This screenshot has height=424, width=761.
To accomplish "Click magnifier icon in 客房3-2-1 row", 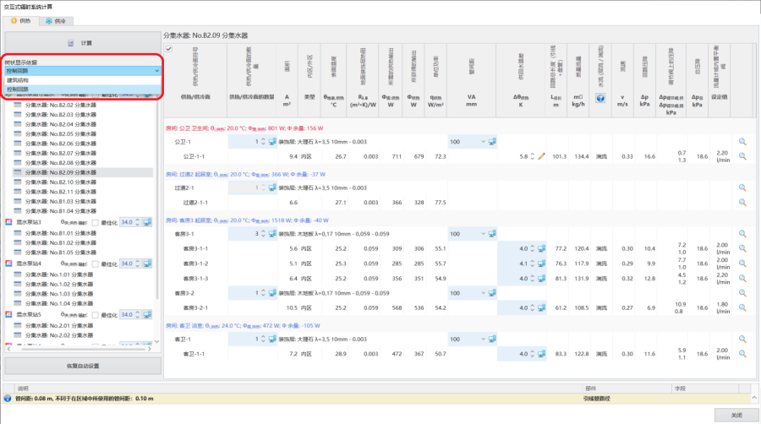I will (742, 307).
